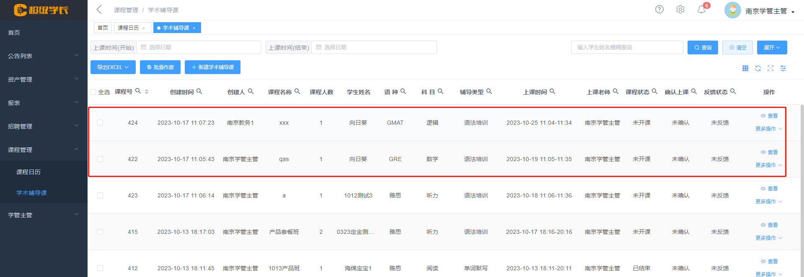Open notifications bell icon

(x=701, y=10)
